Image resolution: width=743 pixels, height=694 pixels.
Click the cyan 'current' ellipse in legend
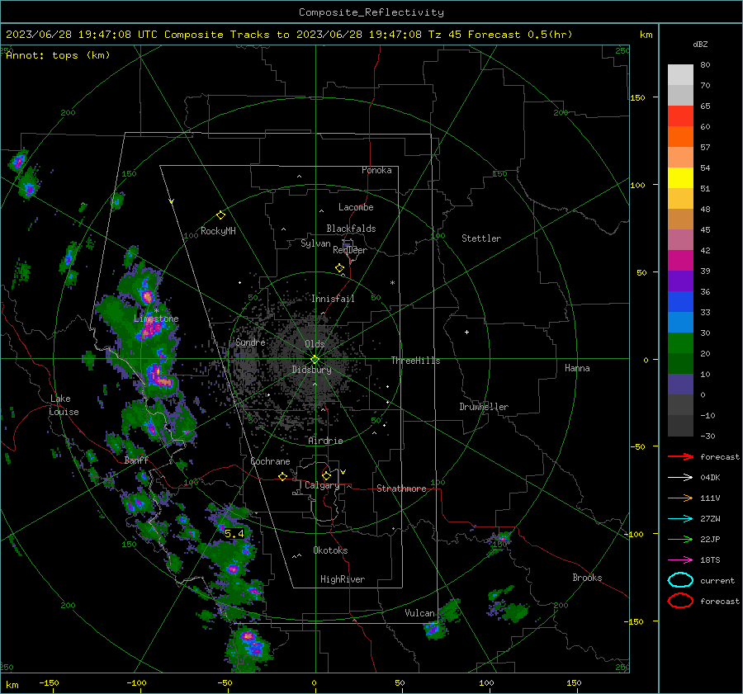pyautogui.click(x=680, y=580)
